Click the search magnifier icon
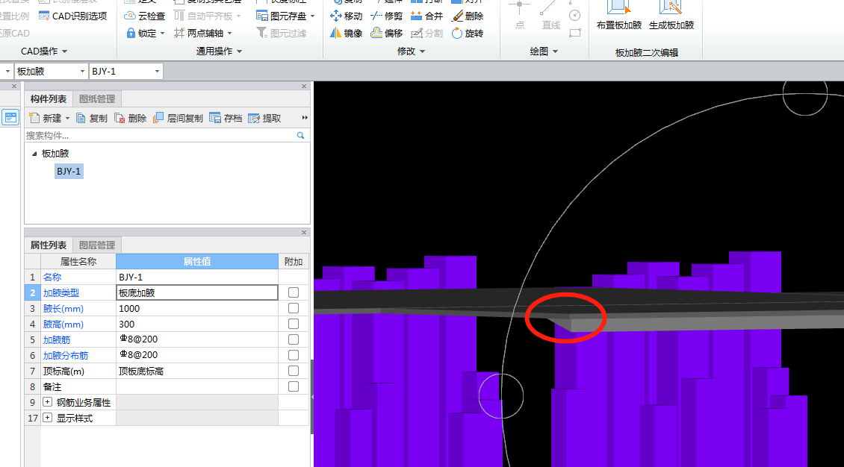This screenshot has height=467, width=844. (300, 136)
